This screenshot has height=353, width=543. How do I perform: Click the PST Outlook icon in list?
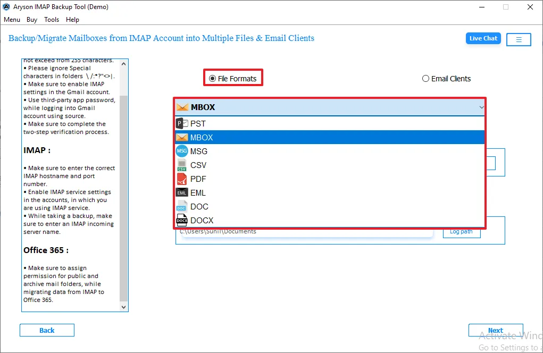pos(182,123)
